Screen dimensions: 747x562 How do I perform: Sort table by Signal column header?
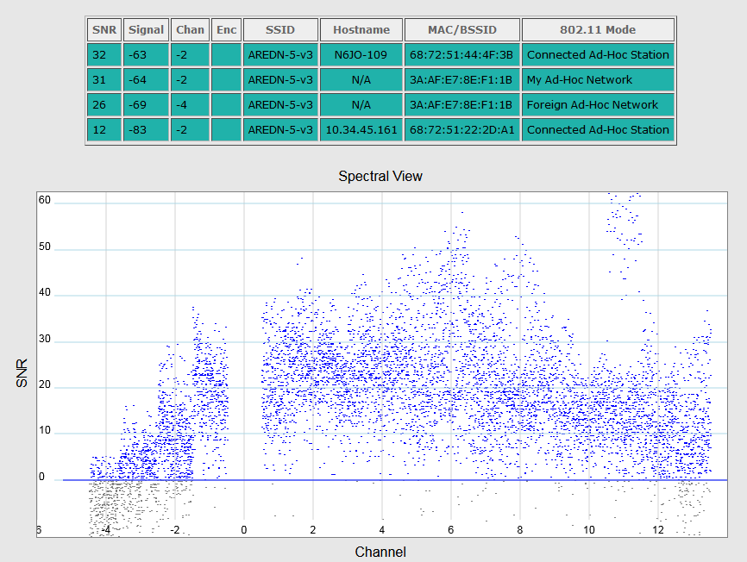[146, 29]
